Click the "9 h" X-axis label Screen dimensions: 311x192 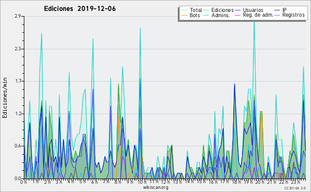pos(130,182)
